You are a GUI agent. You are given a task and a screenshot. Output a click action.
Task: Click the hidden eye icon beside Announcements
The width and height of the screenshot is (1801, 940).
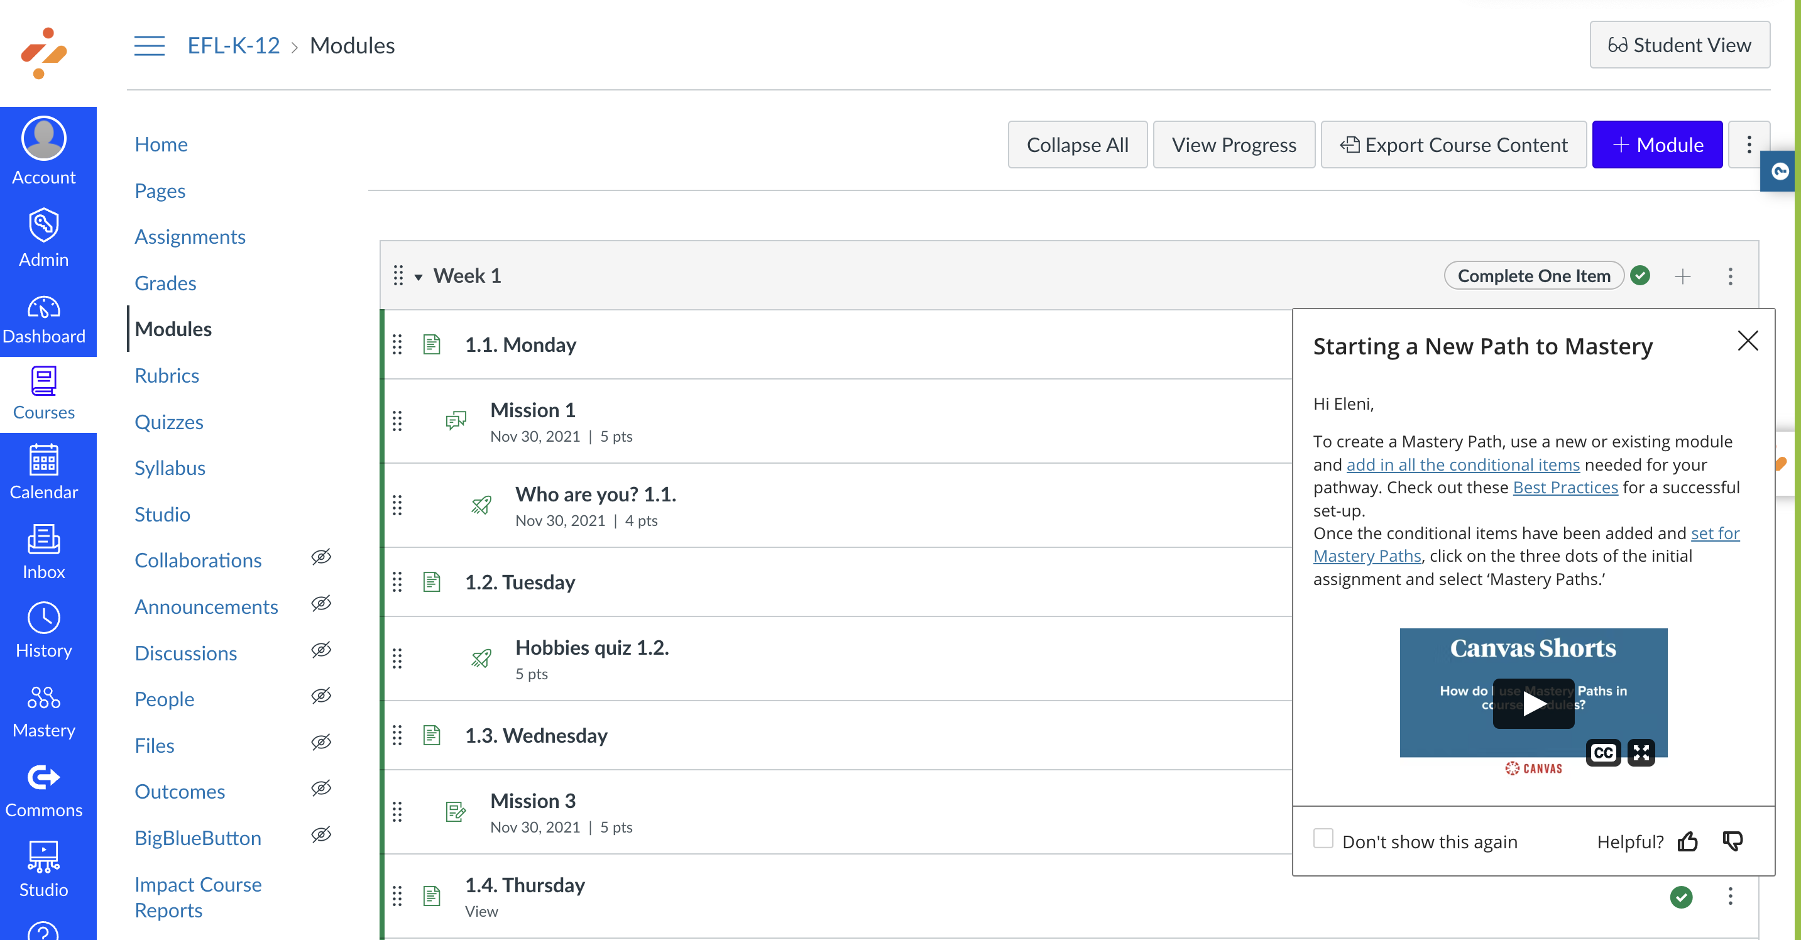pyautogui.click(x=321, y=603)
